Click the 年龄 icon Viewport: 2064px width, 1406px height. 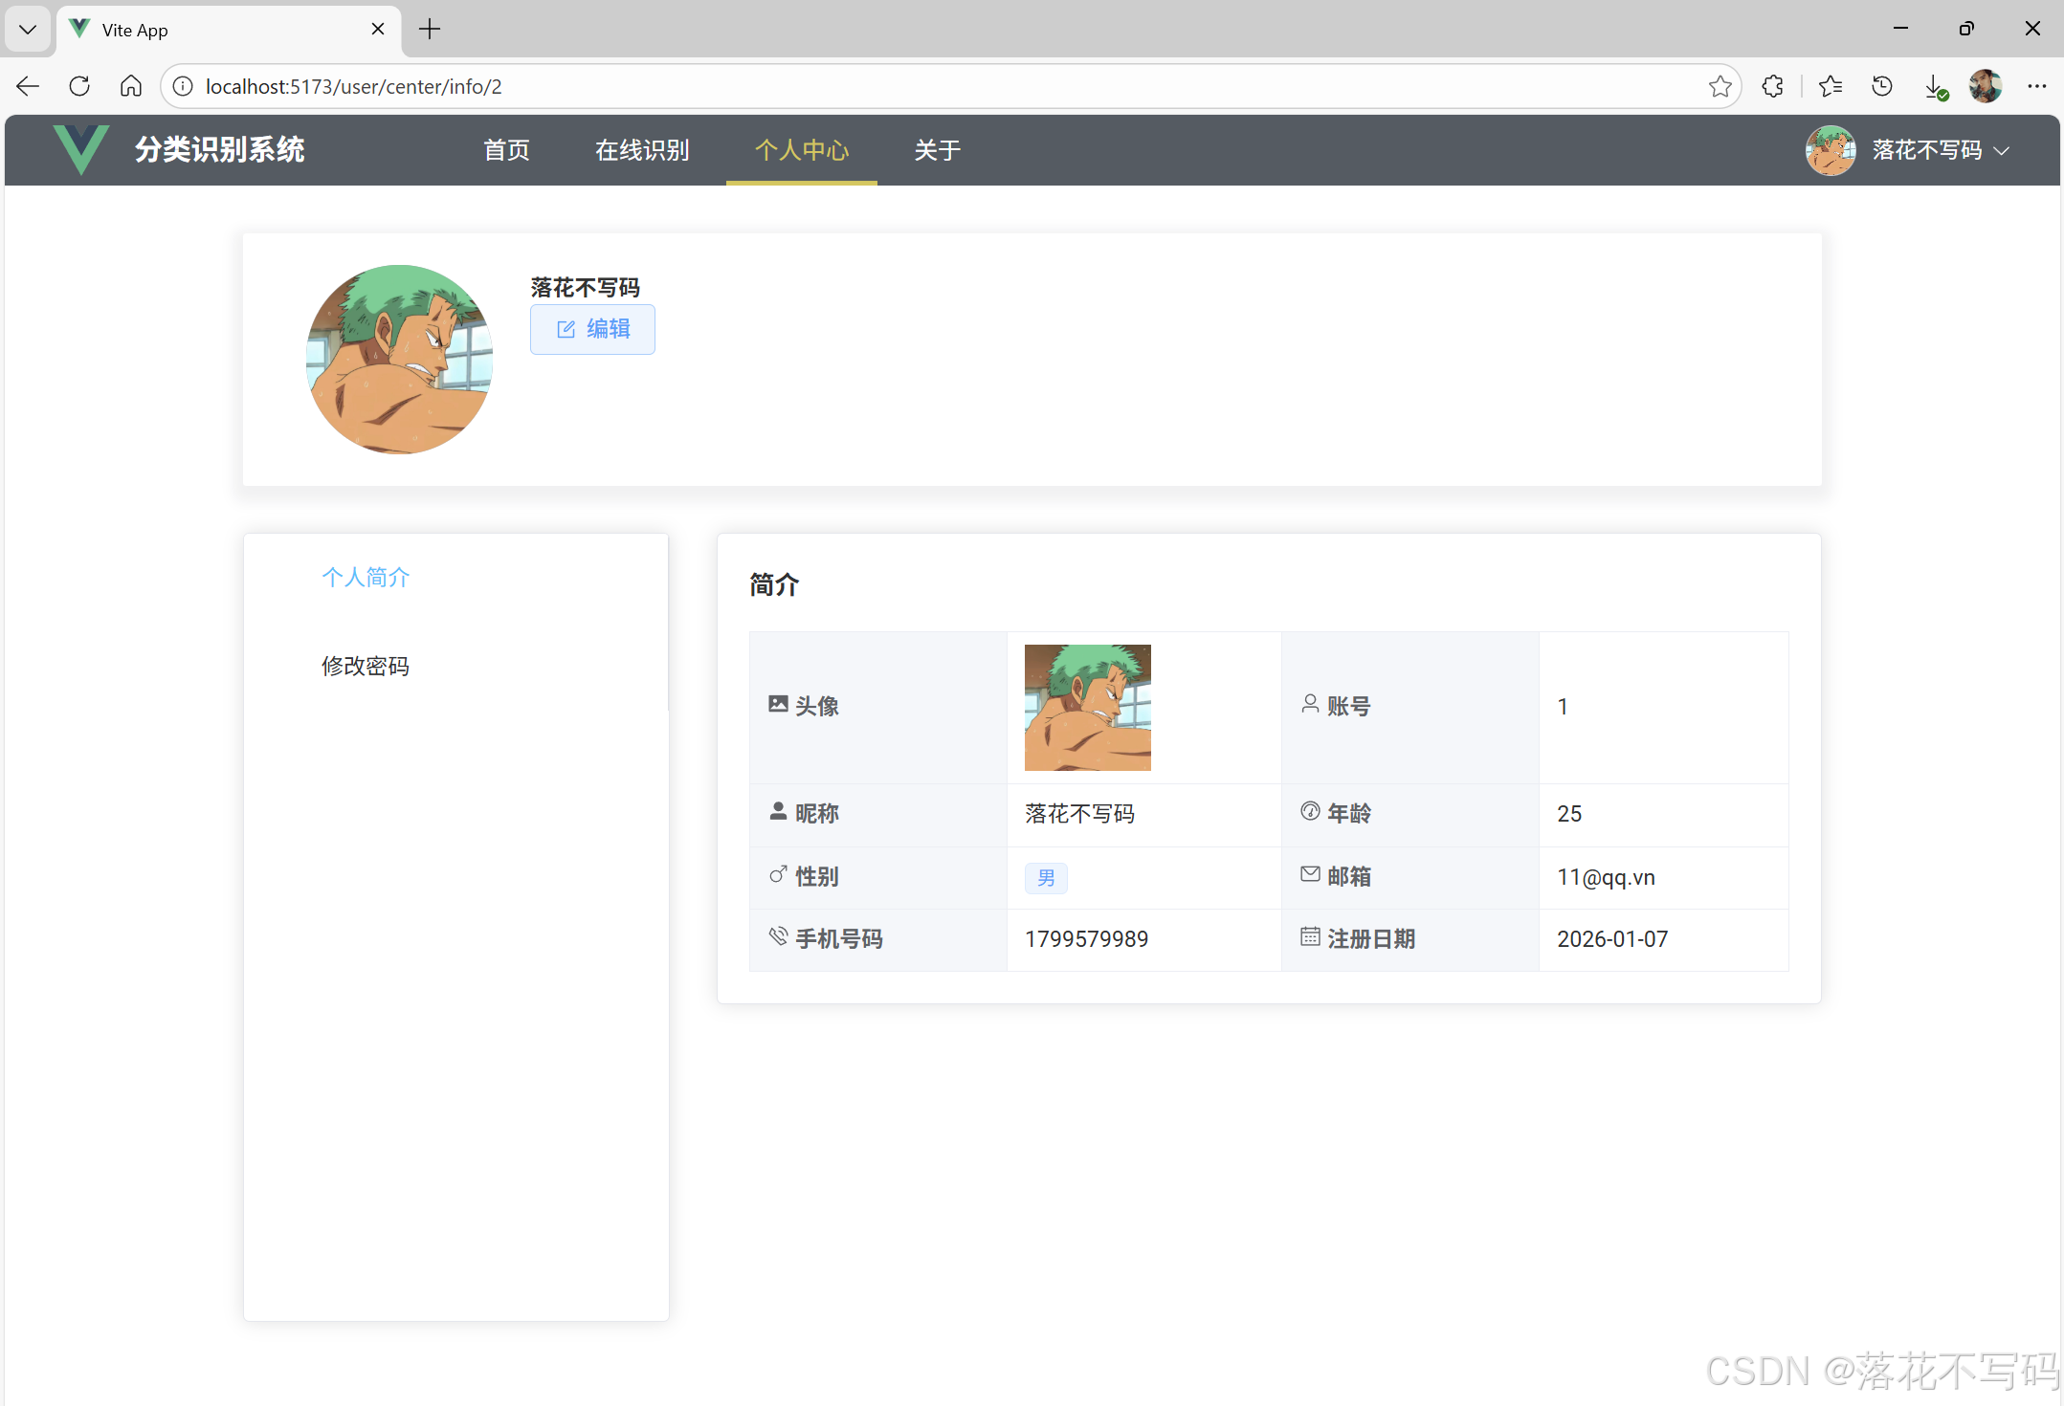(x=1310, y=811)
